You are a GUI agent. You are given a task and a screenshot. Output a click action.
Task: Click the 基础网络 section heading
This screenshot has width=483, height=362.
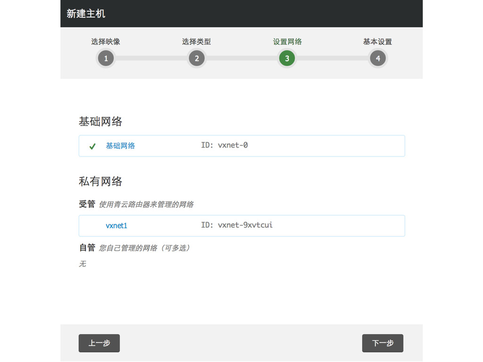click(100, 121)
